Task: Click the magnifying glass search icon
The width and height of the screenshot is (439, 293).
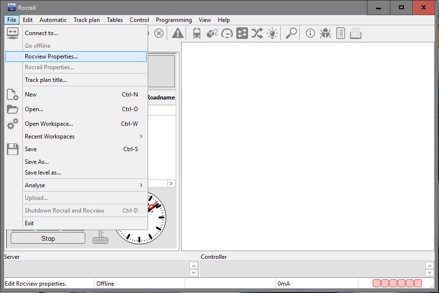Action: (291, 33)
